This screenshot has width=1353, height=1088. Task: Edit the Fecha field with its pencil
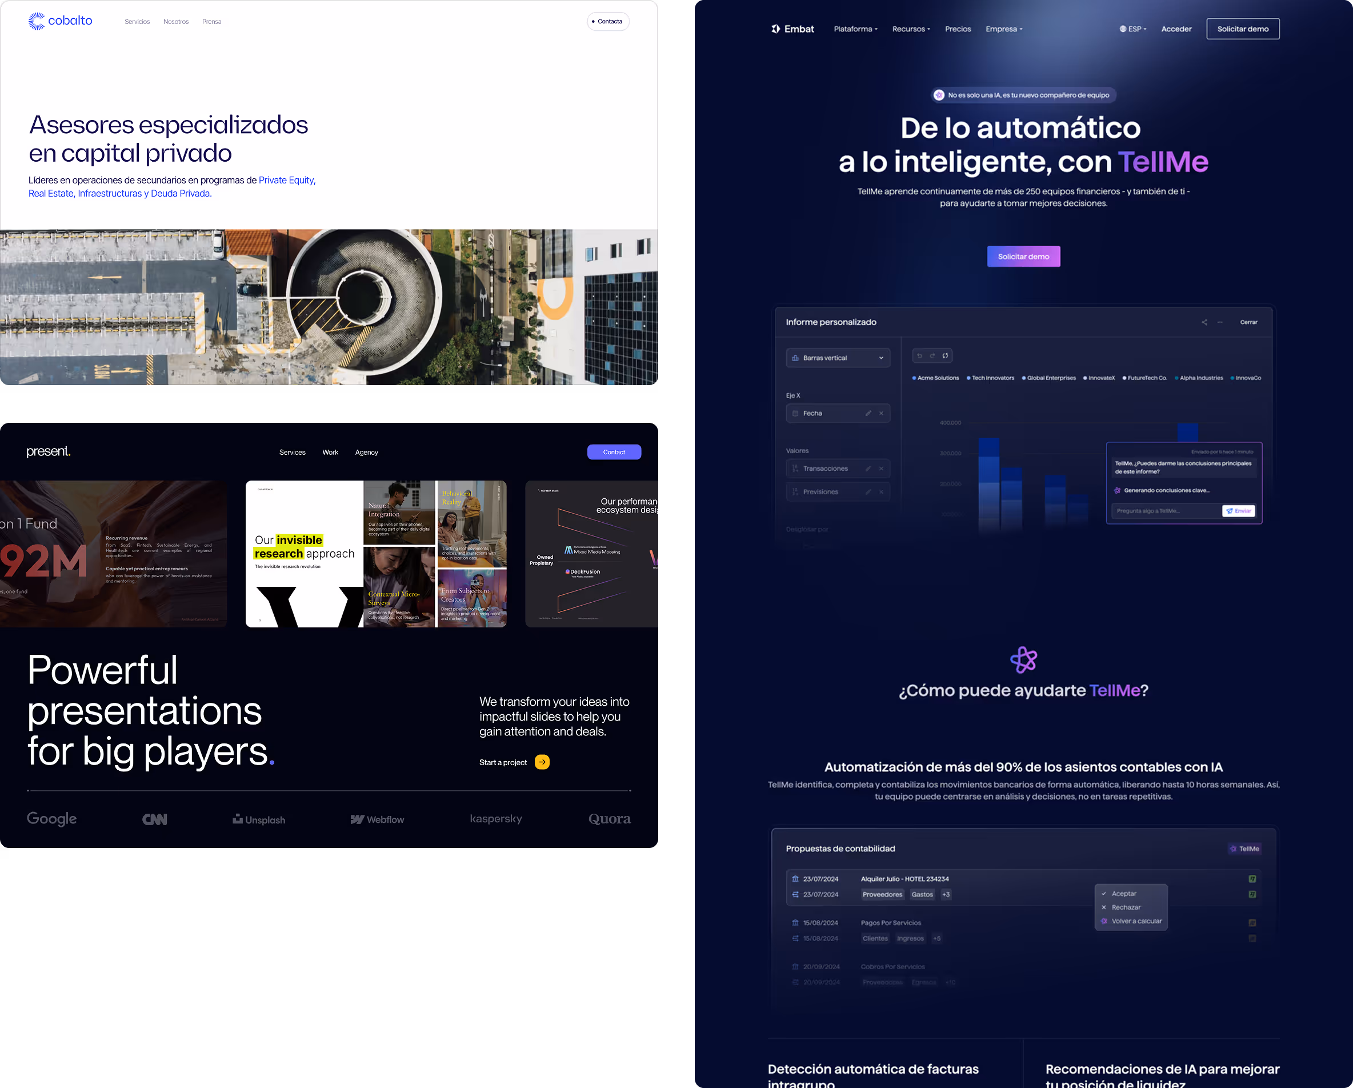click(x=868, y=414)
